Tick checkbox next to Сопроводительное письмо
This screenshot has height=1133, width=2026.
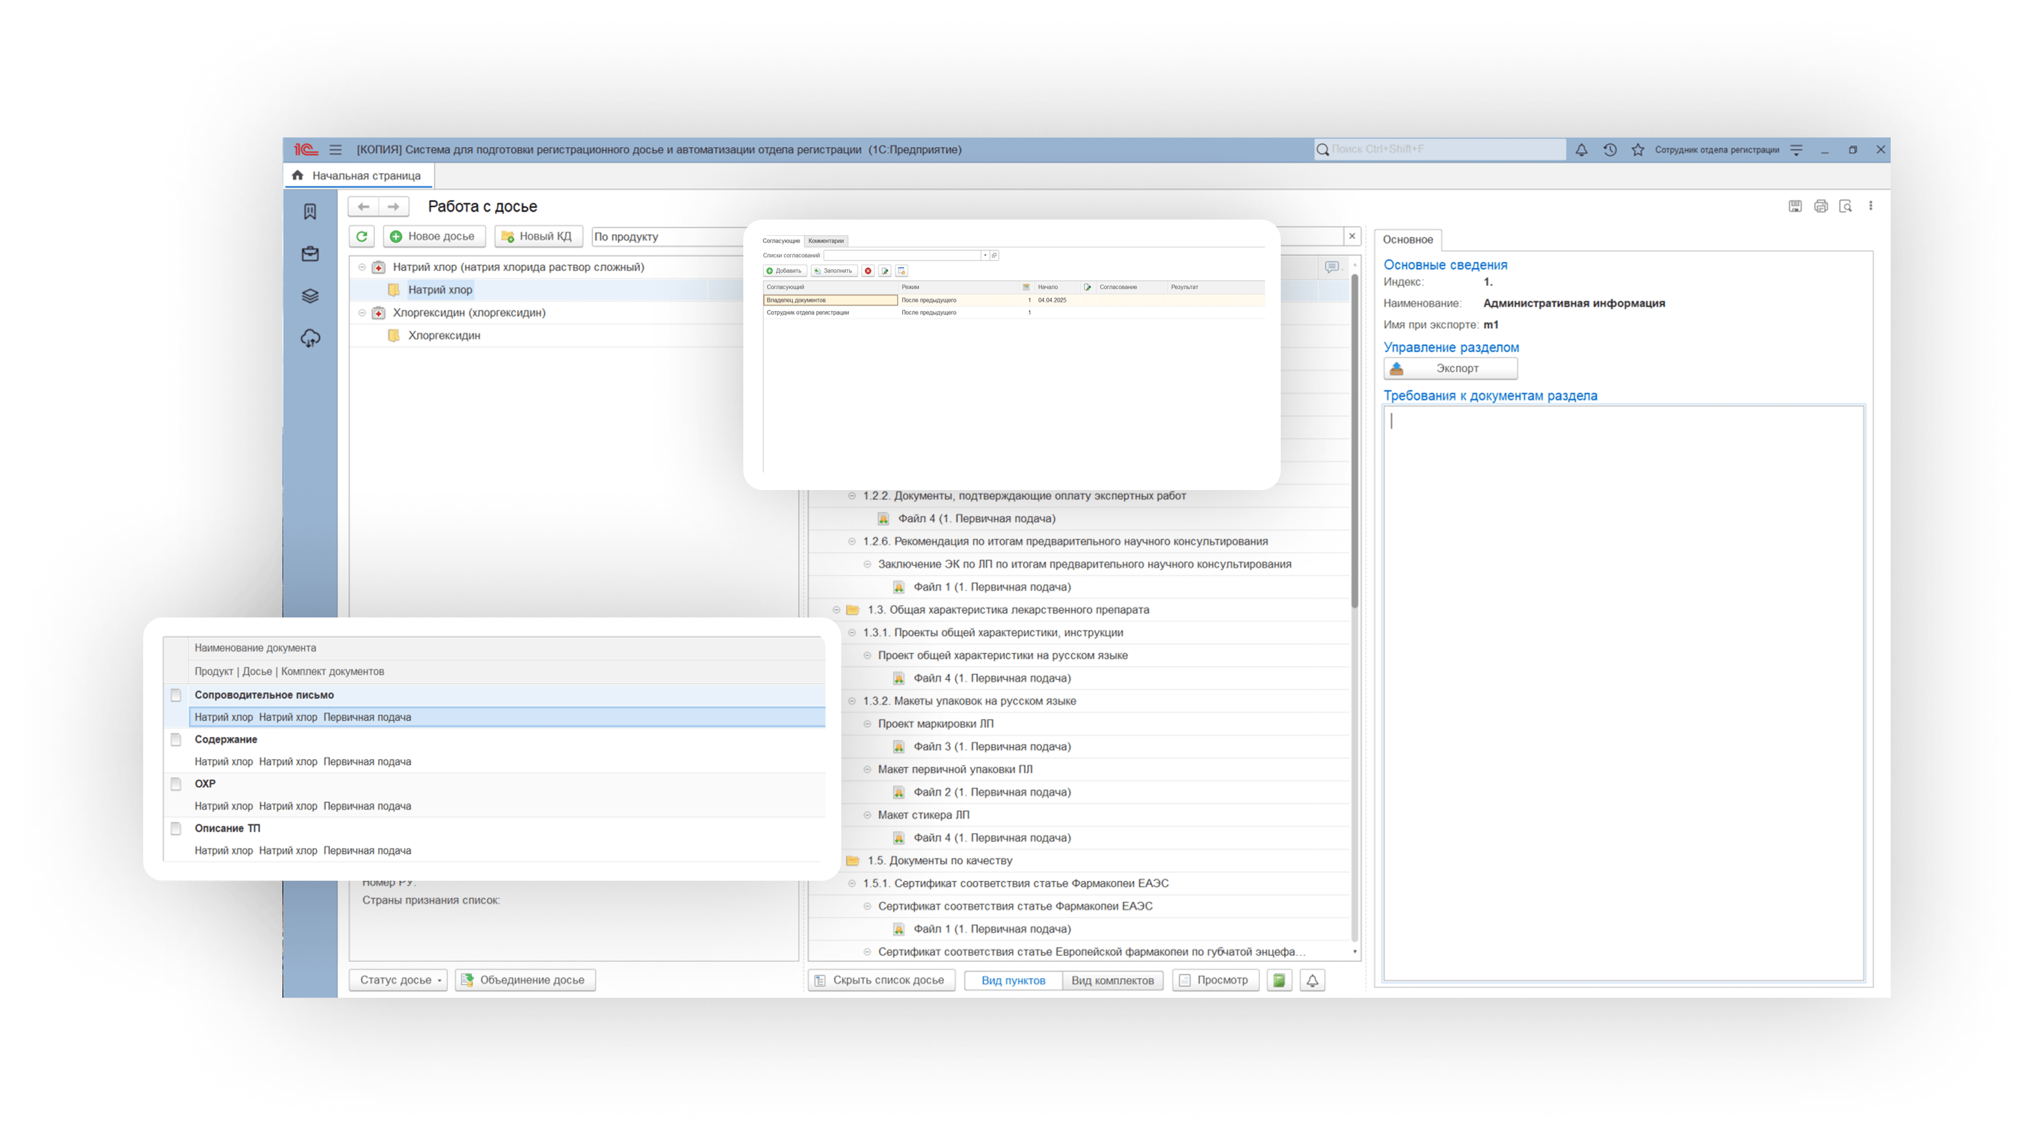(x=176, y=695)
